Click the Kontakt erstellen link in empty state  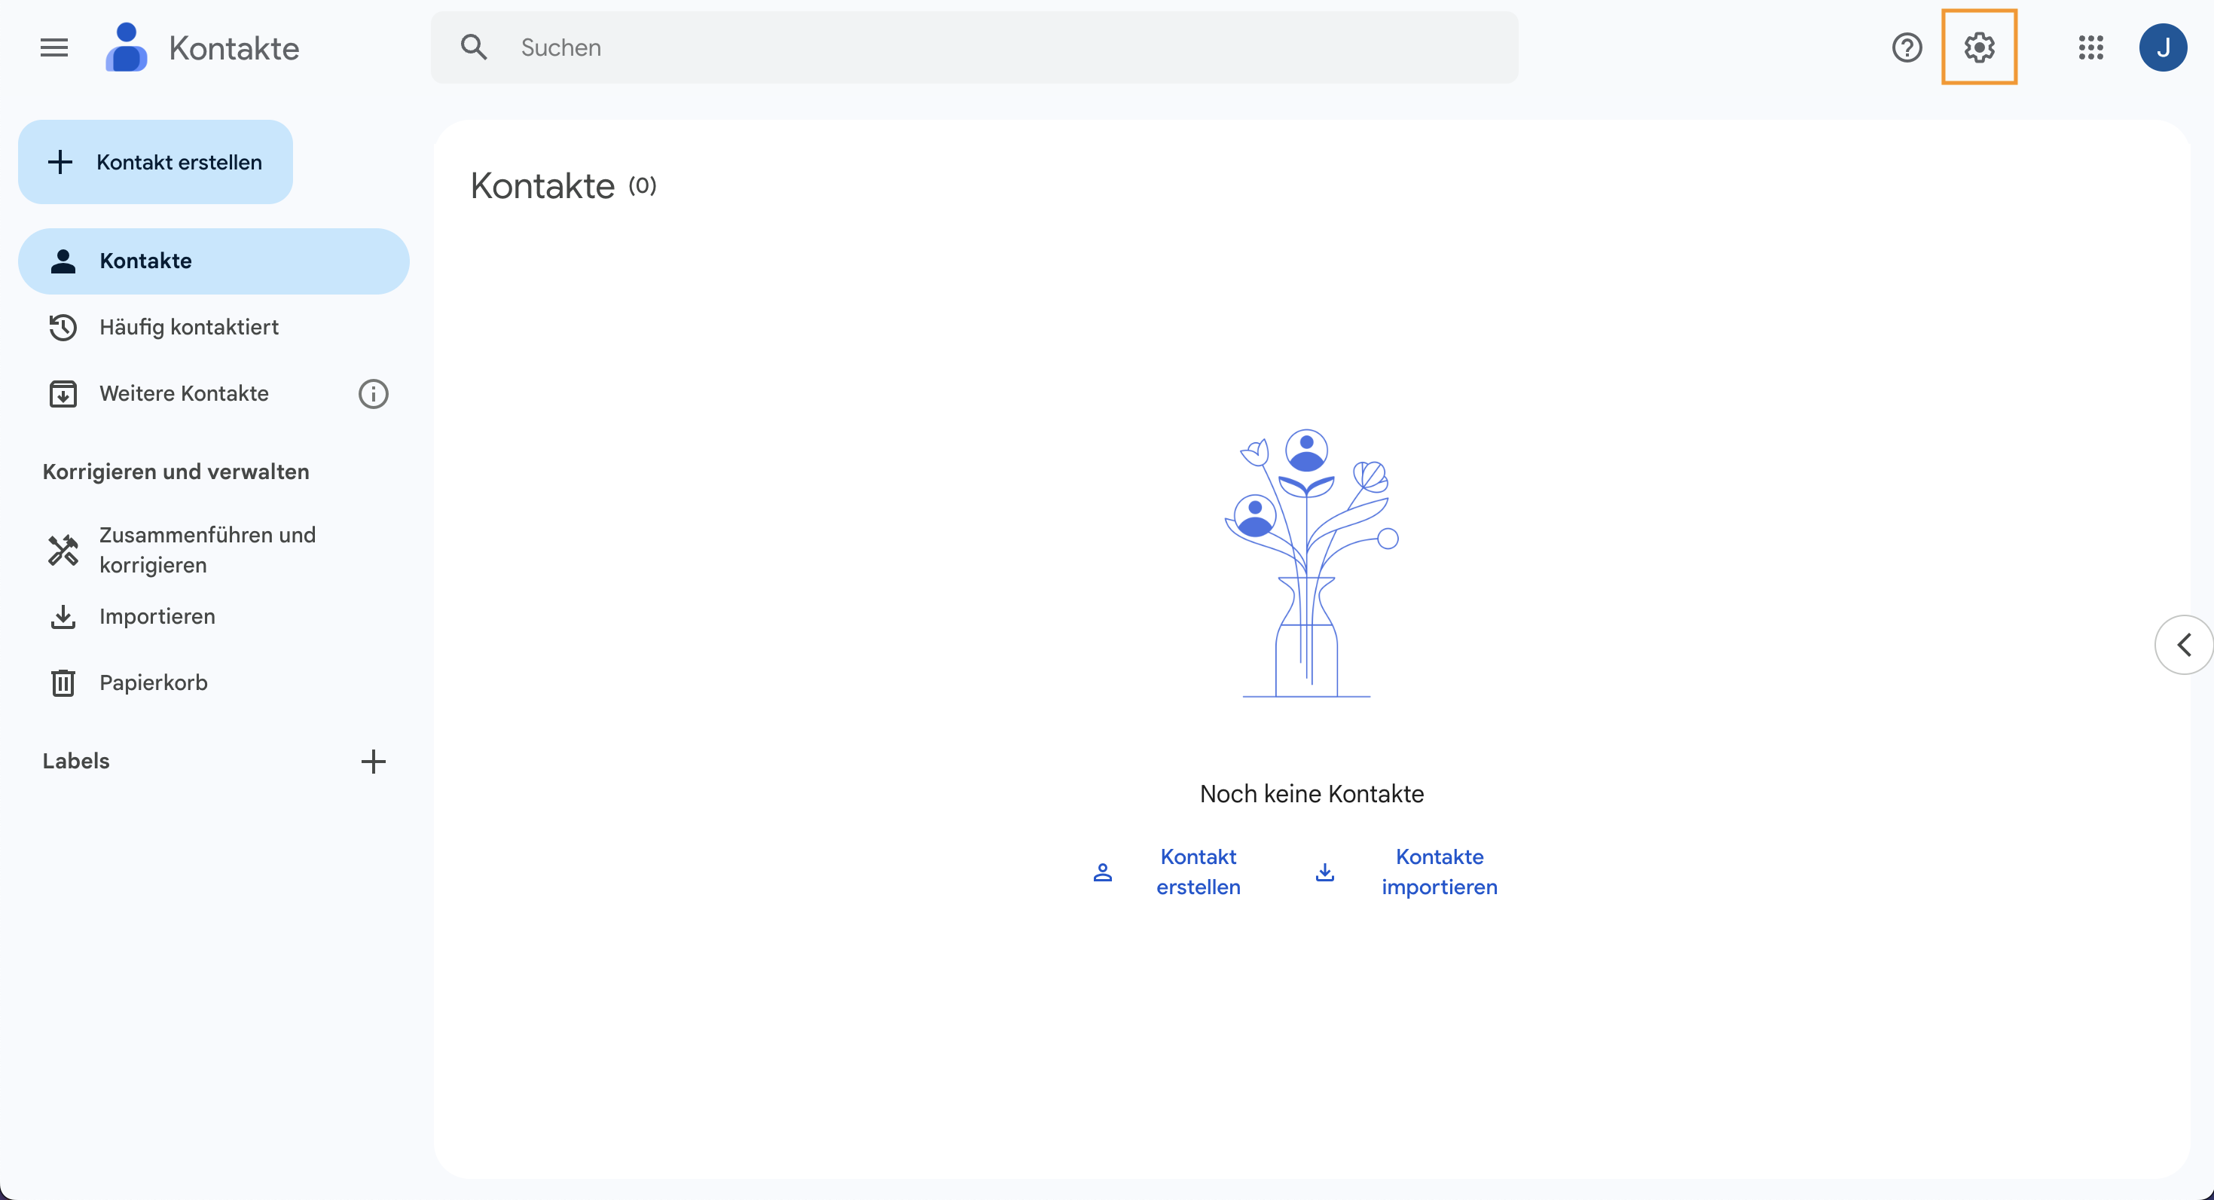click(x=1169, y=872)
